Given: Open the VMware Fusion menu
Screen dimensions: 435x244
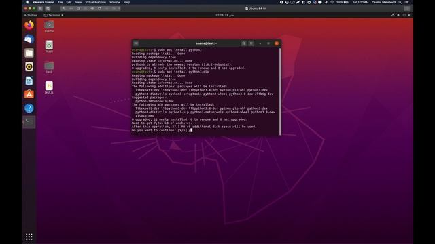Looking at the screenshot, I should pos(43,2).
